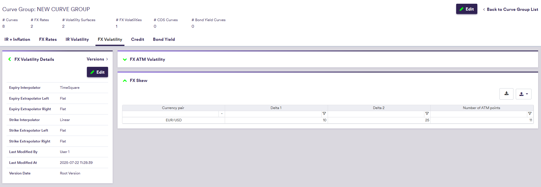Open the Bond Yield tab

click(x=164, y=39)
